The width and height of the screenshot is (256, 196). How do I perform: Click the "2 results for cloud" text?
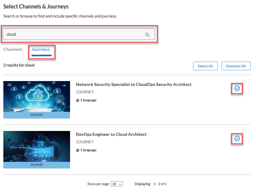[x=19, y=65]
